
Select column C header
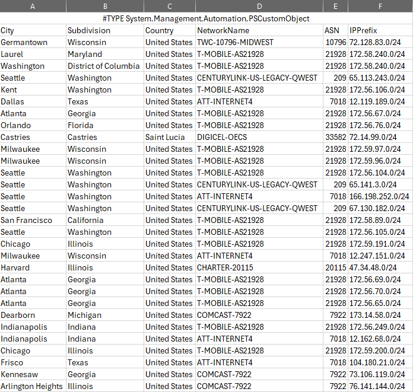[x=170, y=6]
